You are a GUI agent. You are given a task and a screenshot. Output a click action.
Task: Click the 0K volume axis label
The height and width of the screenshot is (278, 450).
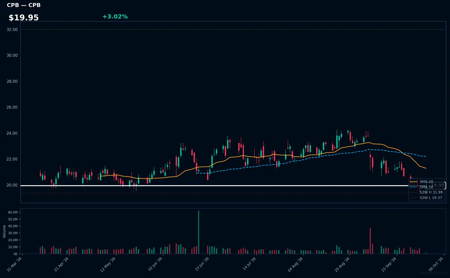pos(15,254)
